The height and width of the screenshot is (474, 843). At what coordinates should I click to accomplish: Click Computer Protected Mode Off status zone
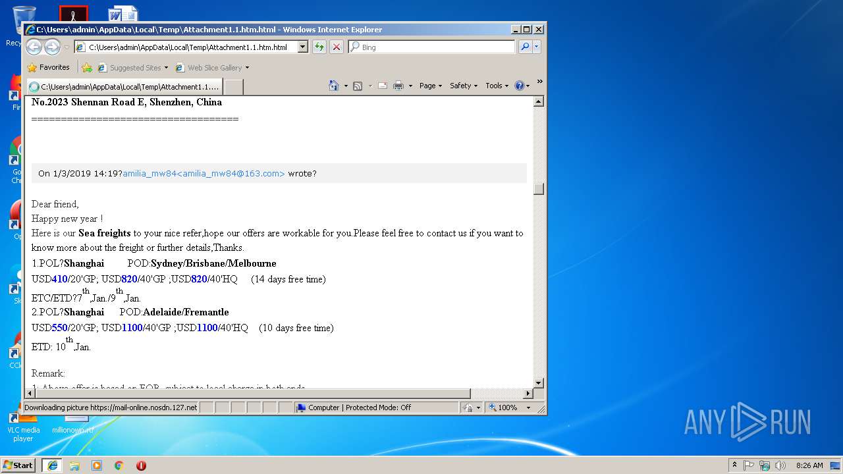[x=376, y=408]
